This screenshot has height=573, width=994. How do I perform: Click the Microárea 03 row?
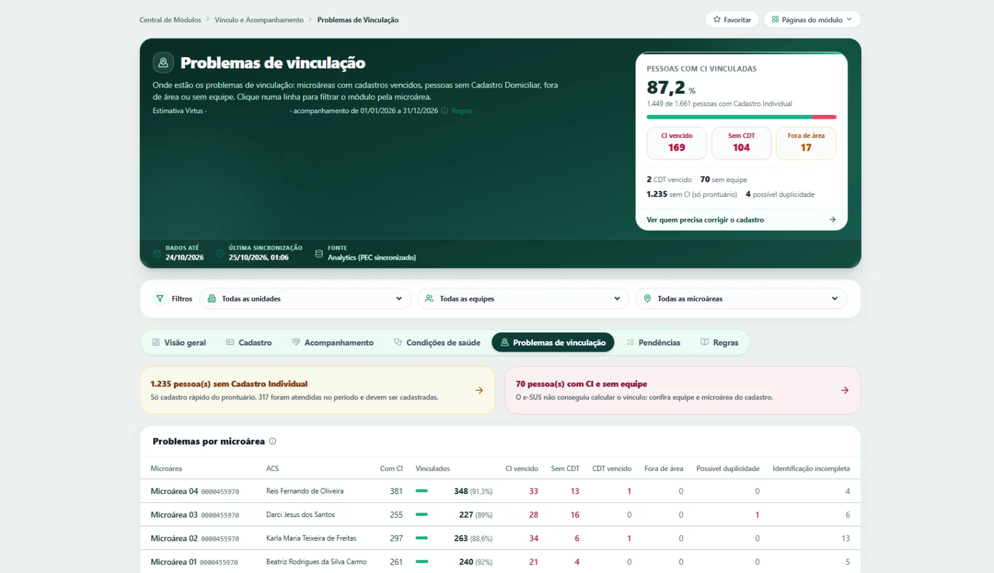500,515
